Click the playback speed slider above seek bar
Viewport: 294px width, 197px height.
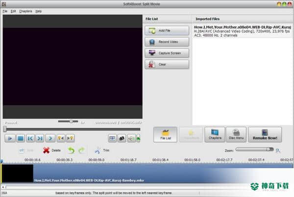point(68,121)
